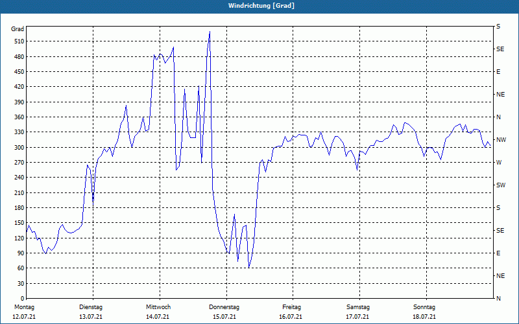Select the date 16.07.21
Screen dimensions: 519x324
click(291, 317)
